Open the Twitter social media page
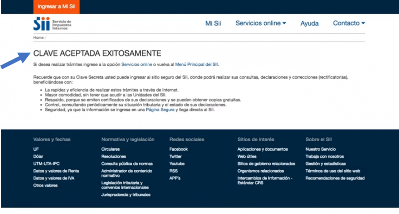The width and height of the screenshot is (399, 214). click(176, 156)
